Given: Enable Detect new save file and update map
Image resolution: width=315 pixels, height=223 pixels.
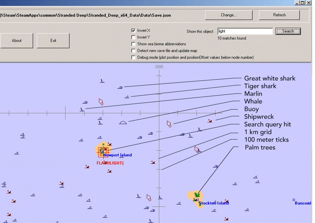Looking at the screenshot, I should pos(133,51).
